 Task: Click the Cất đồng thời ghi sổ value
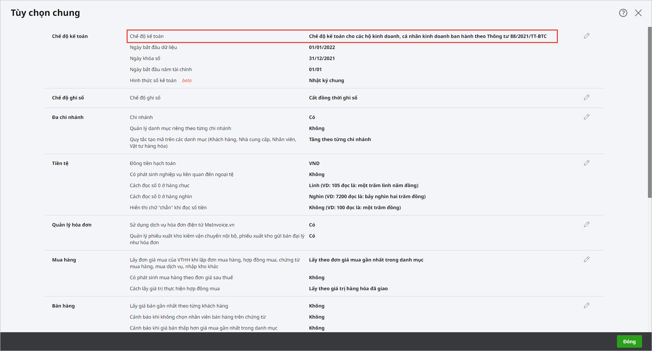[333, 98]
